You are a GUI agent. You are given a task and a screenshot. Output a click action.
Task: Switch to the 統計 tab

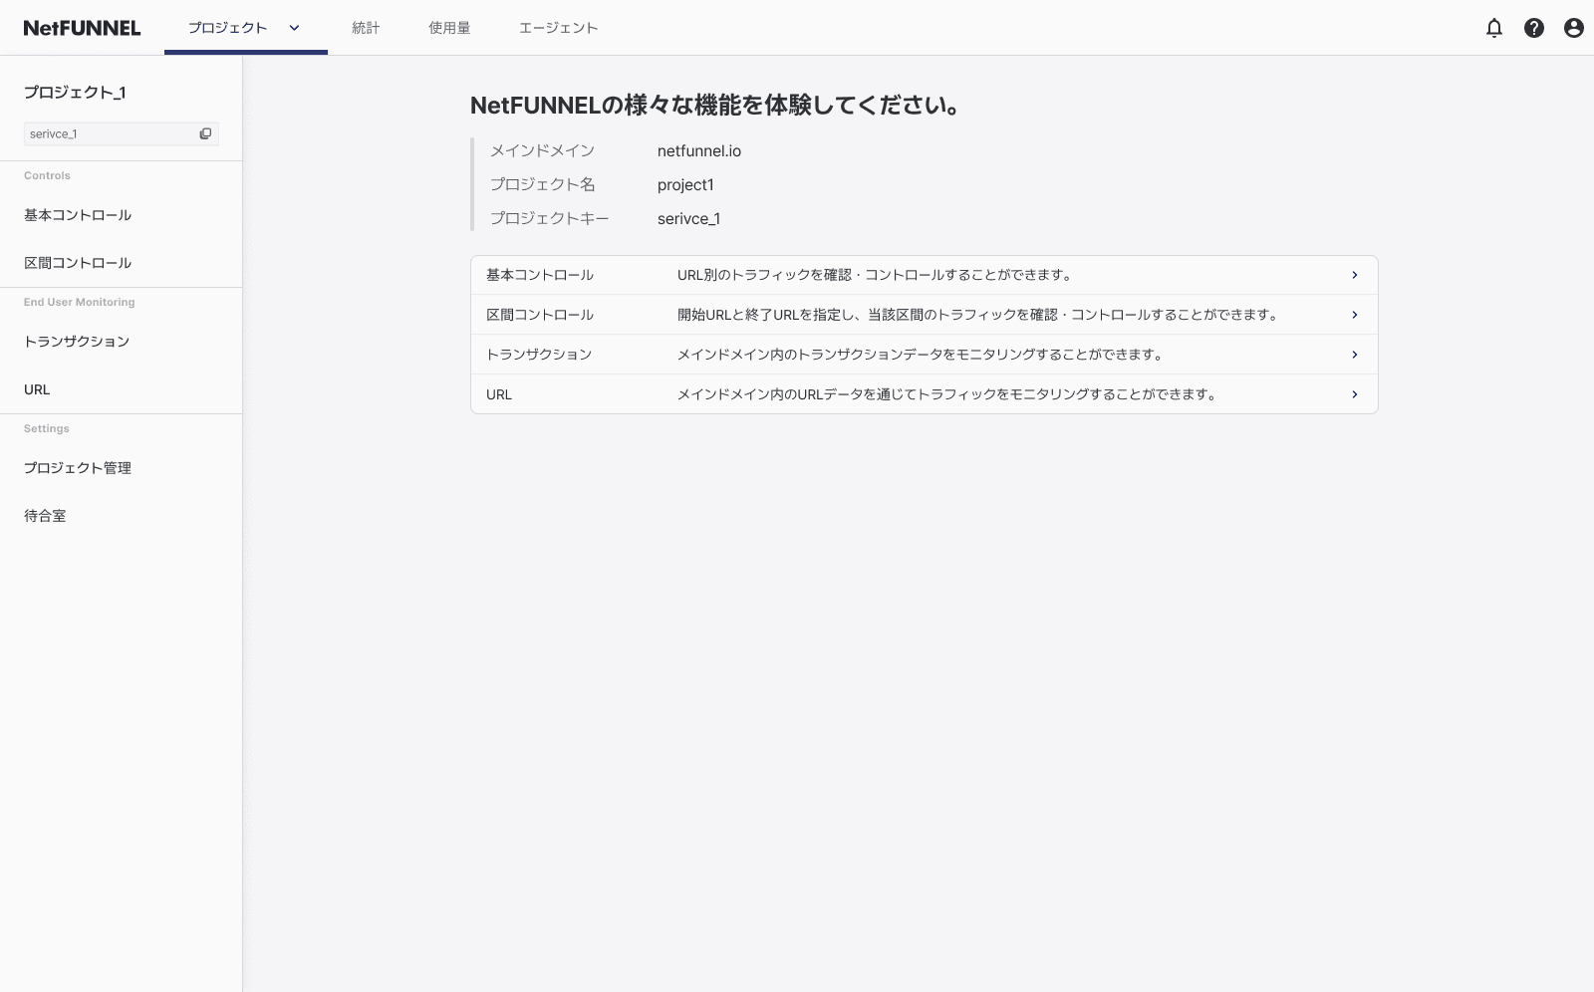(x=366, y=28)
